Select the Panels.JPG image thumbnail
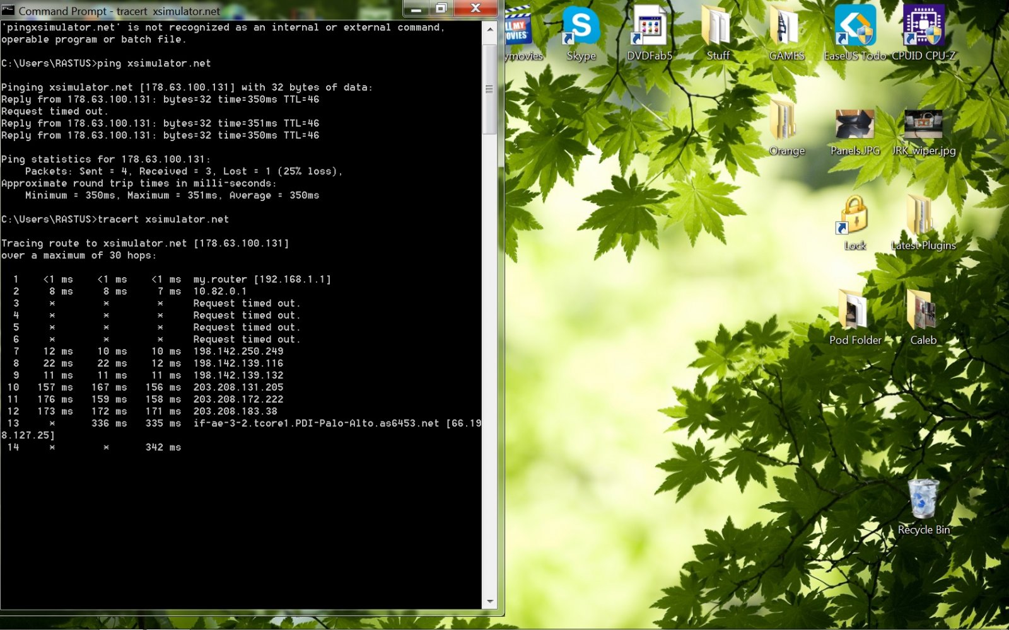The height and width of the screenshot is (630, 1009). pyautogui.click(x=854, y=125)
